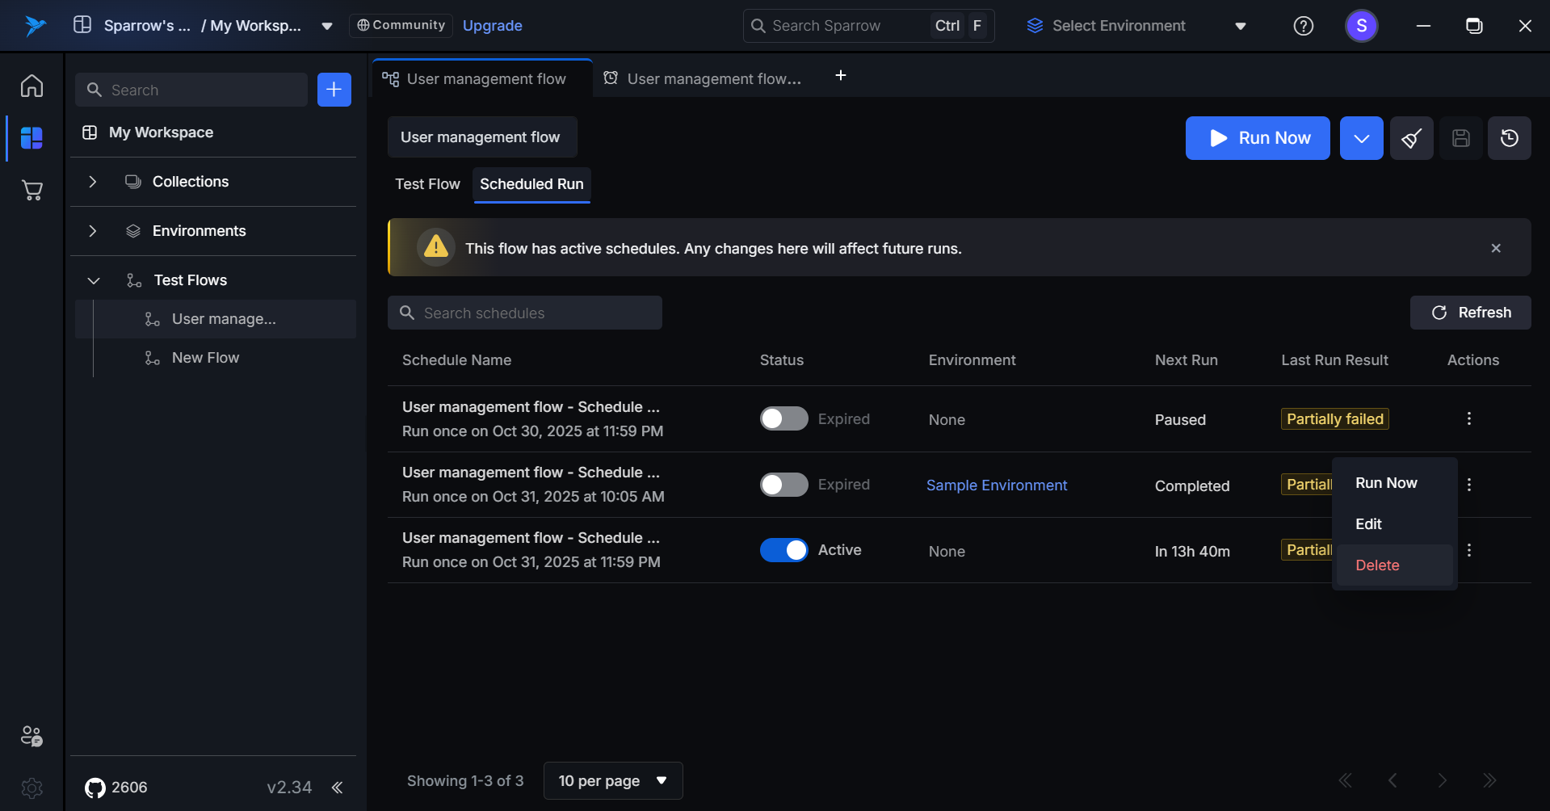
Task: Open the Marketplace cart icon in sidebar
Action: [x=32, y=191]
